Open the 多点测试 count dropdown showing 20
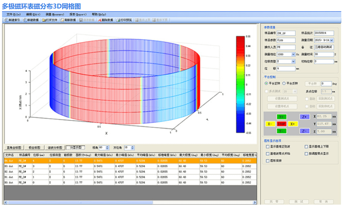This screenshot has height=207, width=344. pos(295,91)
